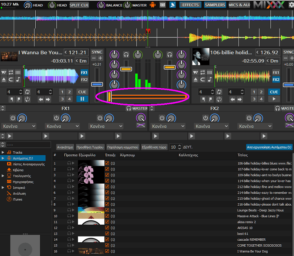Enable first effect power button in FX1
The image size is (294, 256).
(13, 118)
